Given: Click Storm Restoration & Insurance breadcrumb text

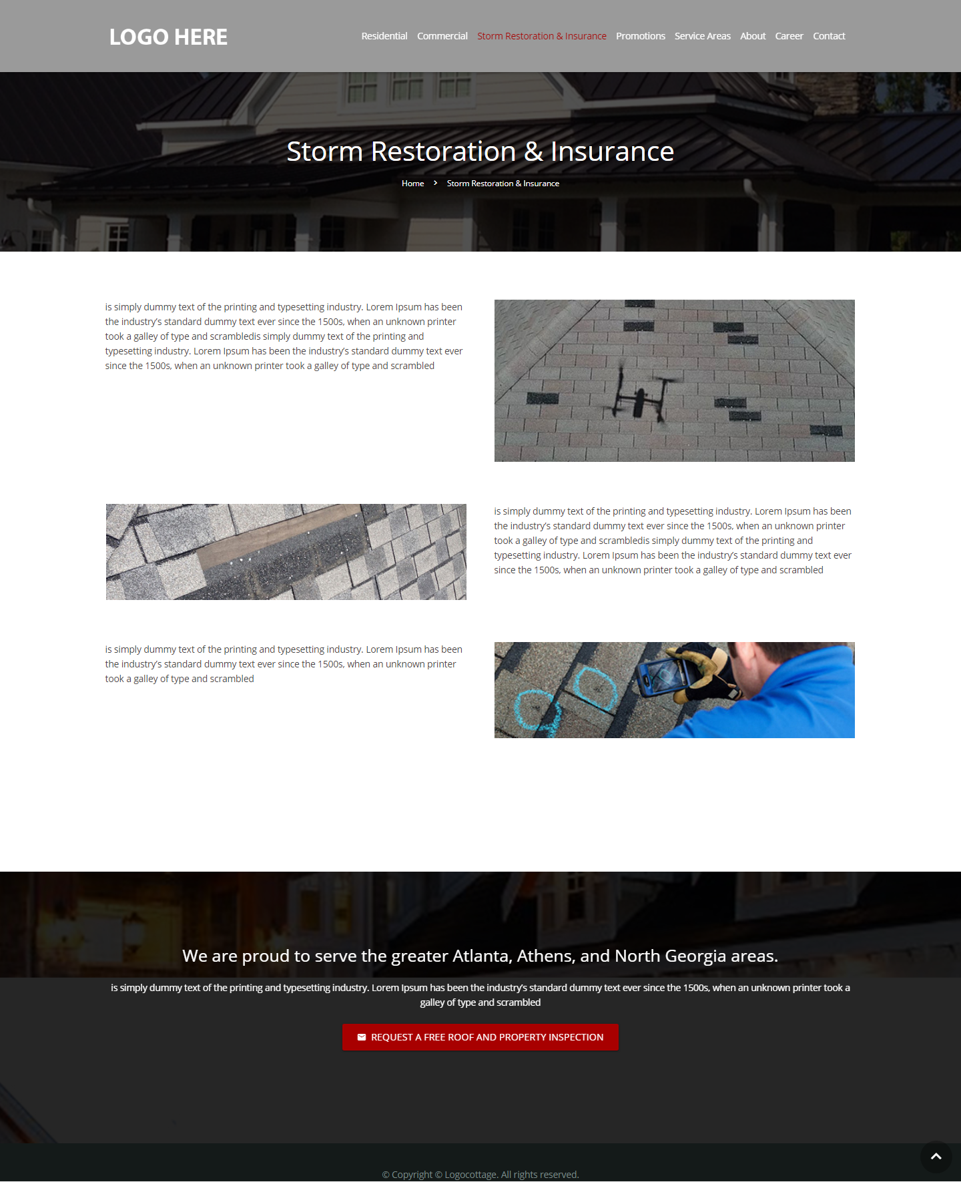Looking at the screenshot, I should tap(503, 184).
